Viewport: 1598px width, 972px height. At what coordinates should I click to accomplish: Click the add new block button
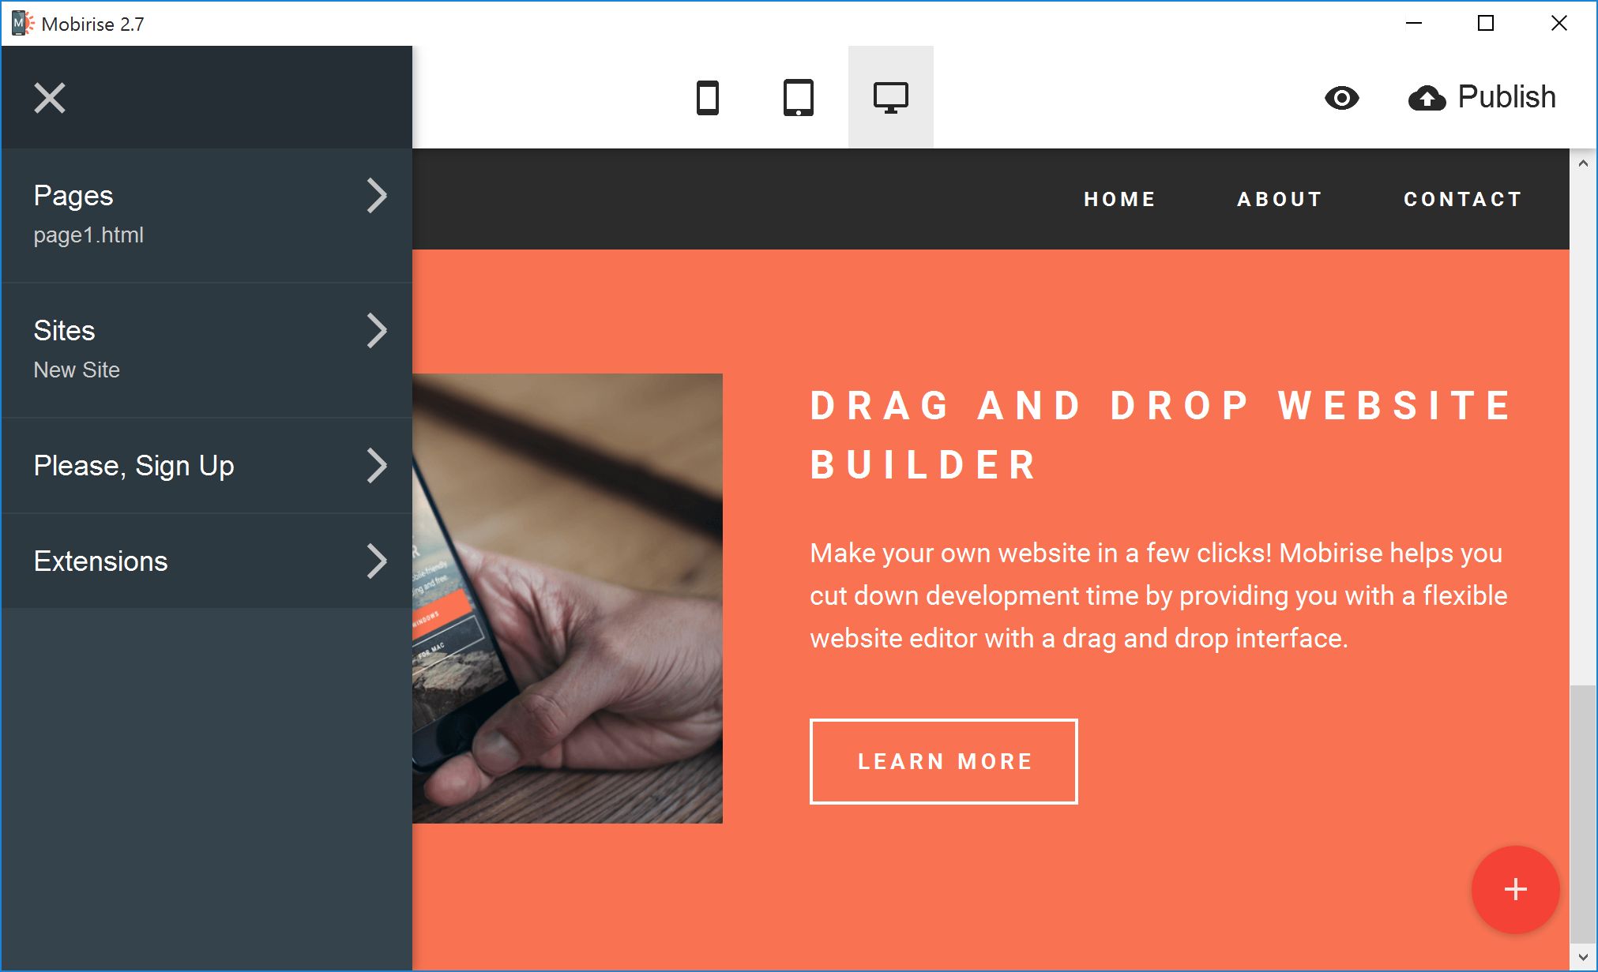1517,891
